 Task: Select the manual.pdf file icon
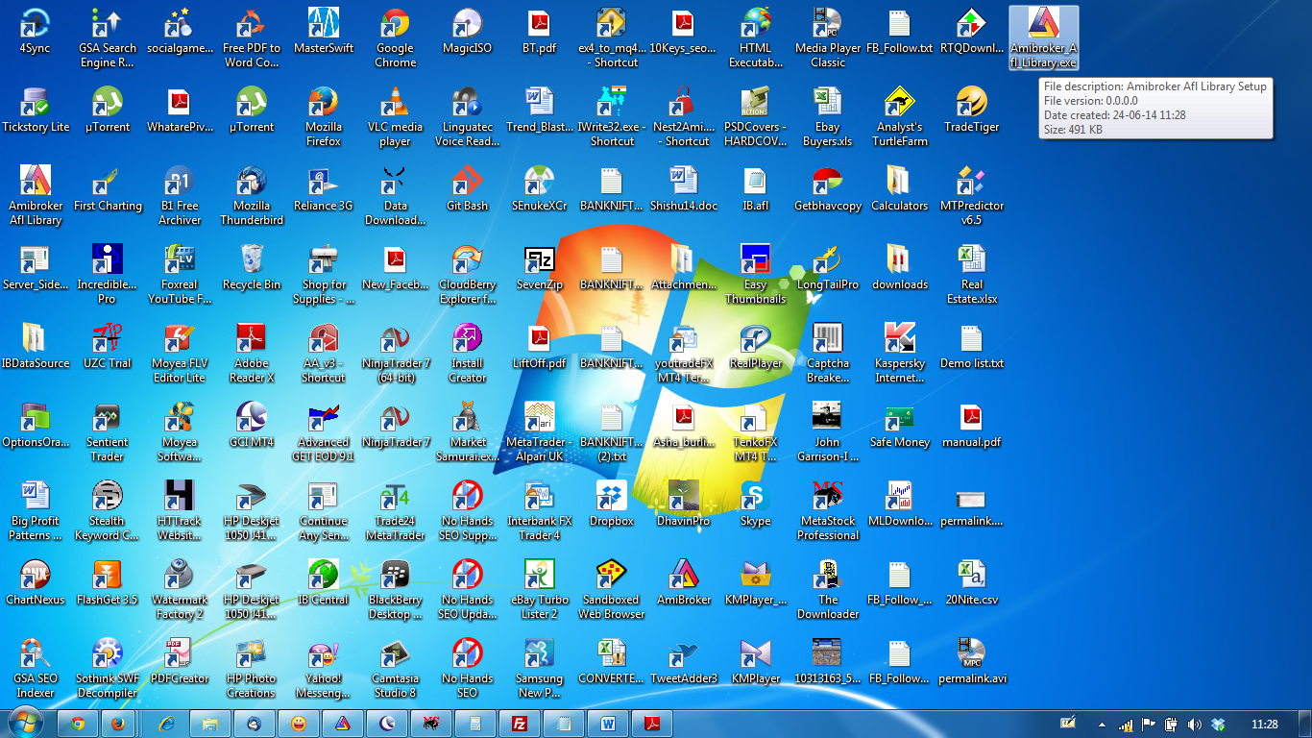point(972,425)
